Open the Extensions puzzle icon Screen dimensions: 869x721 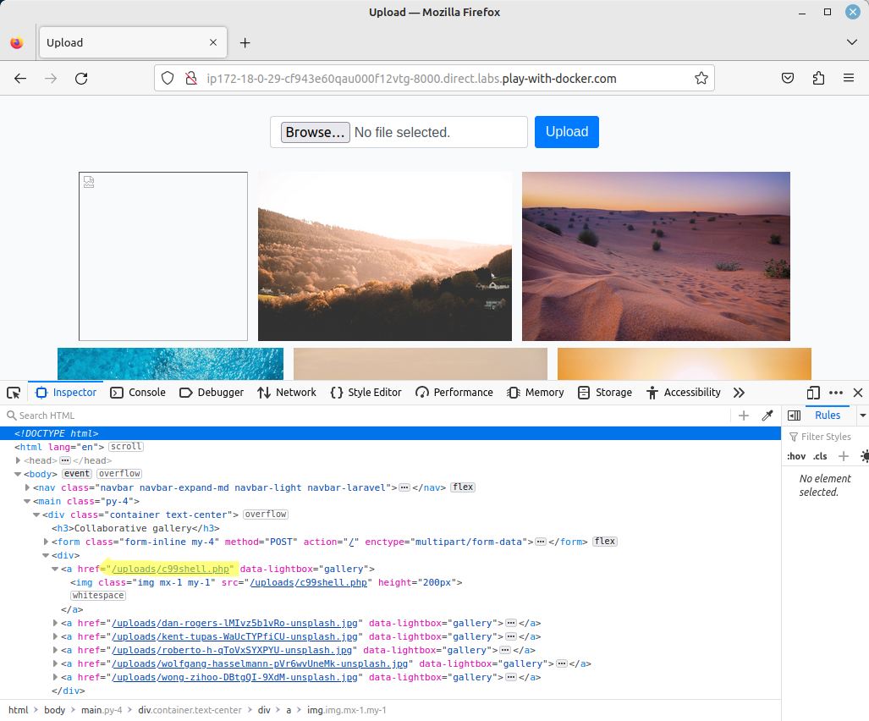pos(818,78)
